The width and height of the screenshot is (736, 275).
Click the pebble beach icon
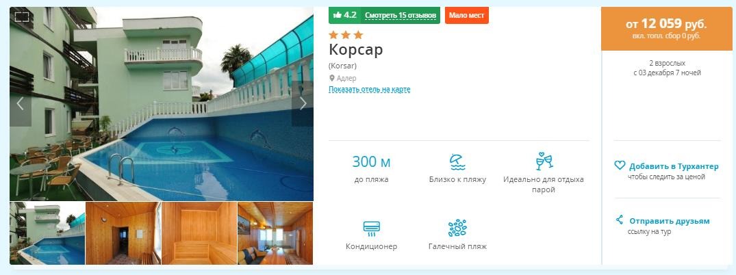click(457, 228)
